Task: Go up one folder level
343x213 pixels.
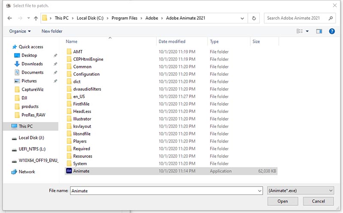Action: [36, 18]
